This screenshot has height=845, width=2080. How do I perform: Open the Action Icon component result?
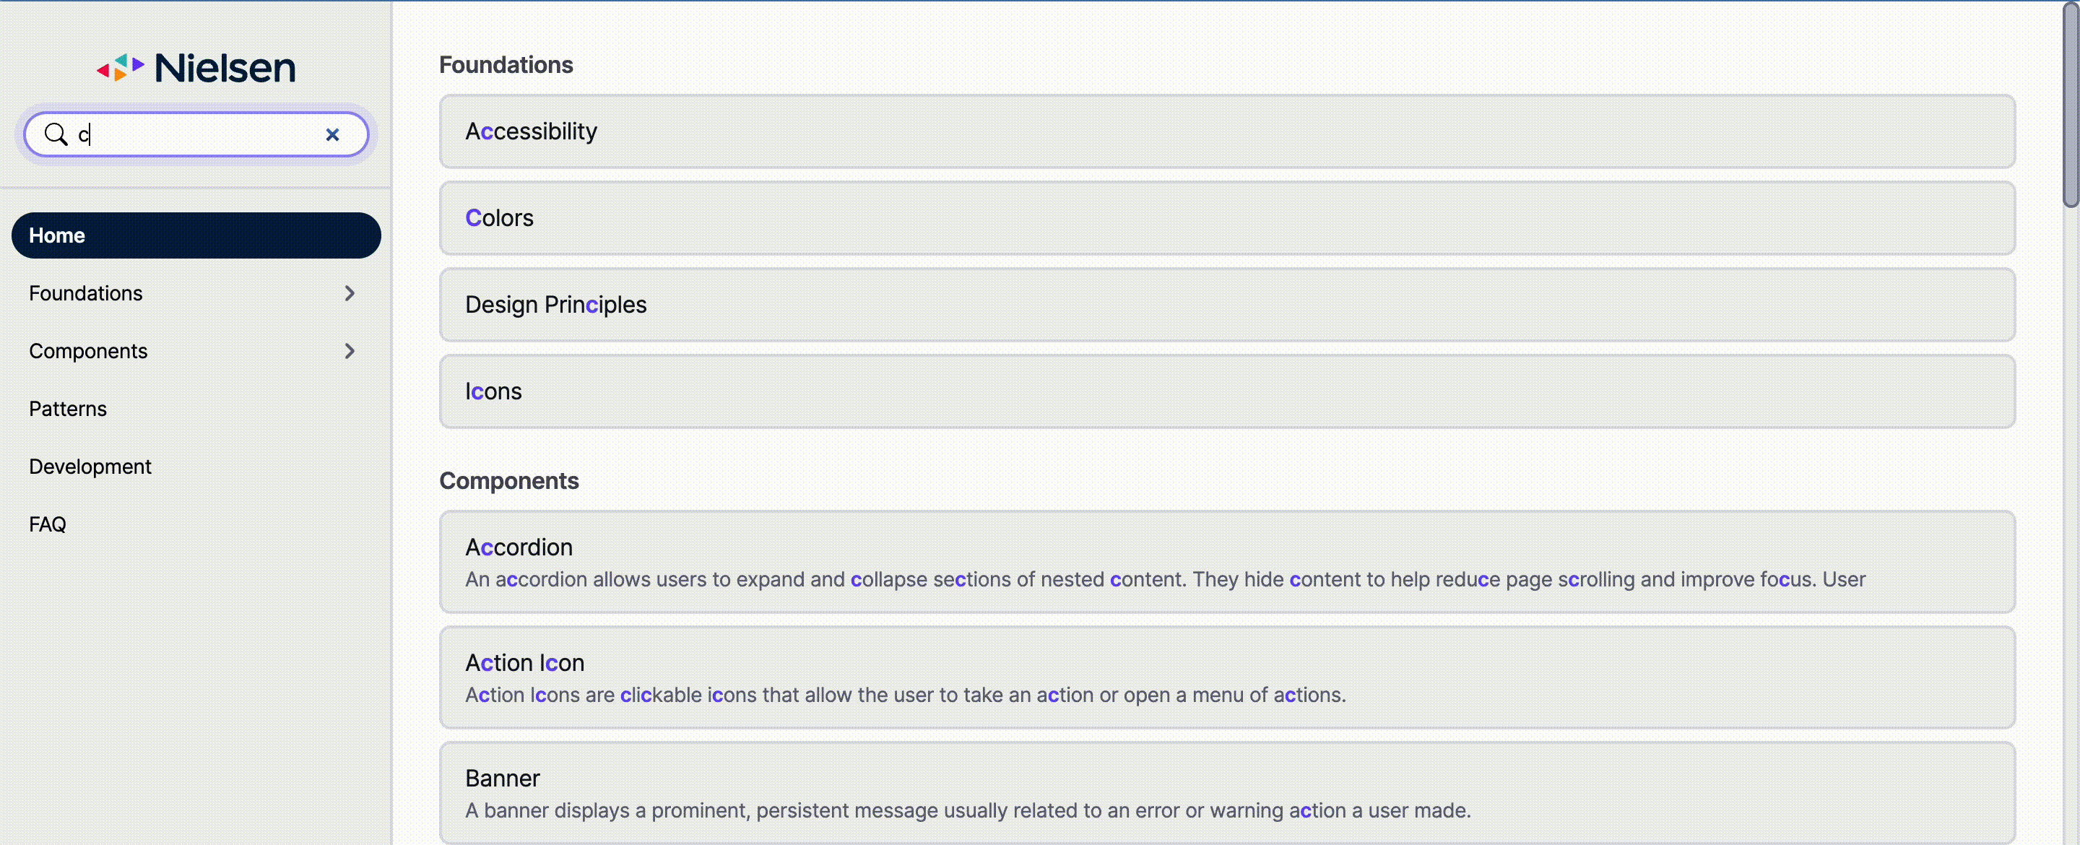click(x=1226, y=677)
